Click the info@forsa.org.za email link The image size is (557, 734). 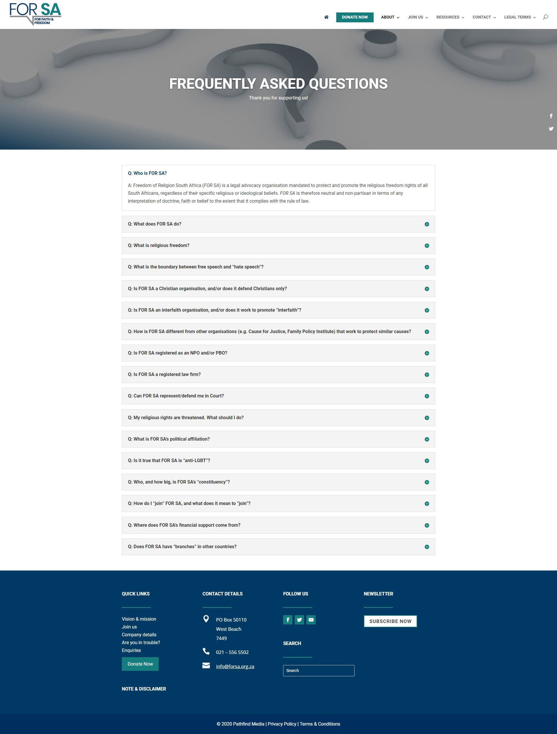pos(235,666)
